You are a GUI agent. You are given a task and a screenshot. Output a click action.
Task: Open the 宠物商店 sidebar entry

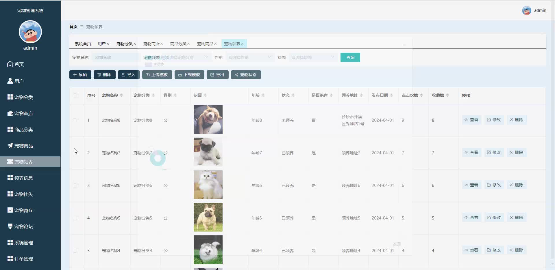[x=24, y=113]
